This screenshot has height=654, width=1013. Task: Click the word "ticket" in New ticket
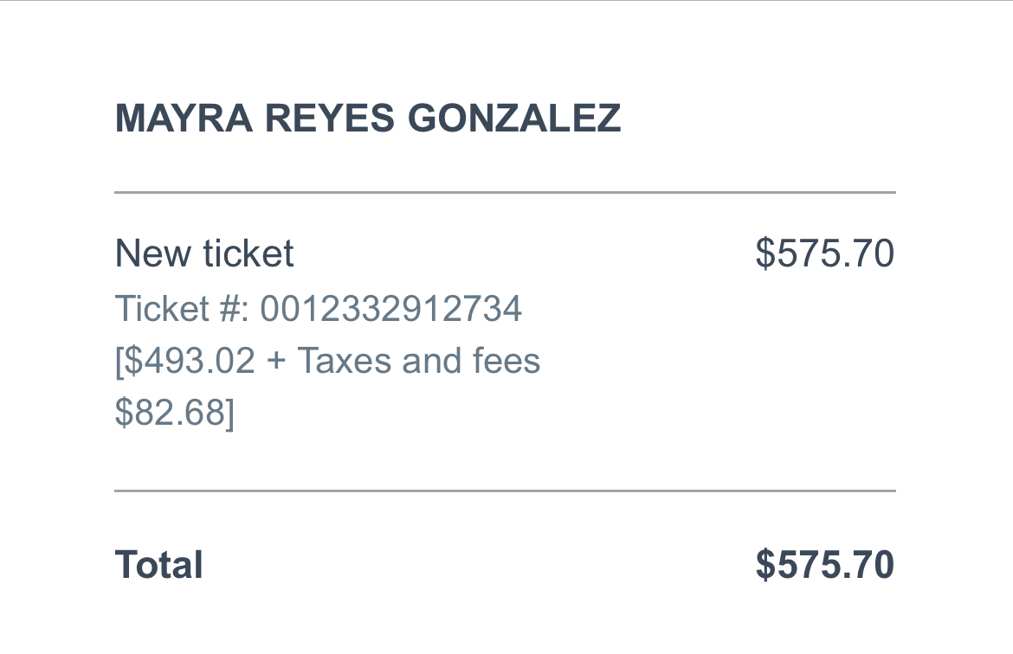248,253
